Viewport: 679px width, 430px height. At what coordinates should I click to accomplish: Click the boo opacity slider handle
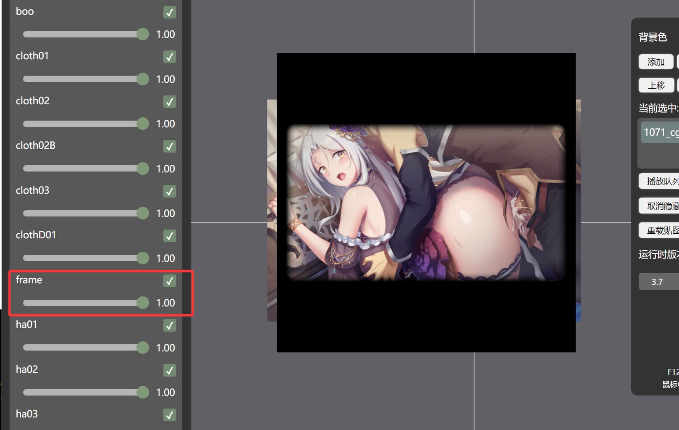coord(143,34)
